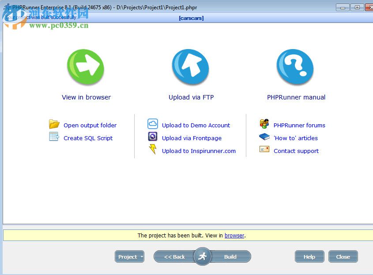Click the Upload via Frontpage icon
Screen dimensions: 373x275
coord(152,137)
